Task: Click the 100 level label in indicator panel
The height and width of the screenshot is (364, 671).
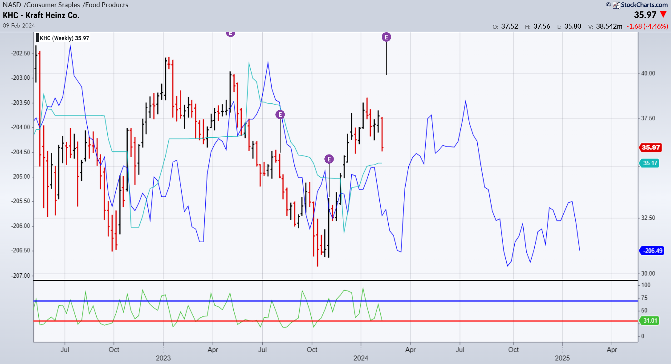Action: pyautogui.click(x=646, y=285)
